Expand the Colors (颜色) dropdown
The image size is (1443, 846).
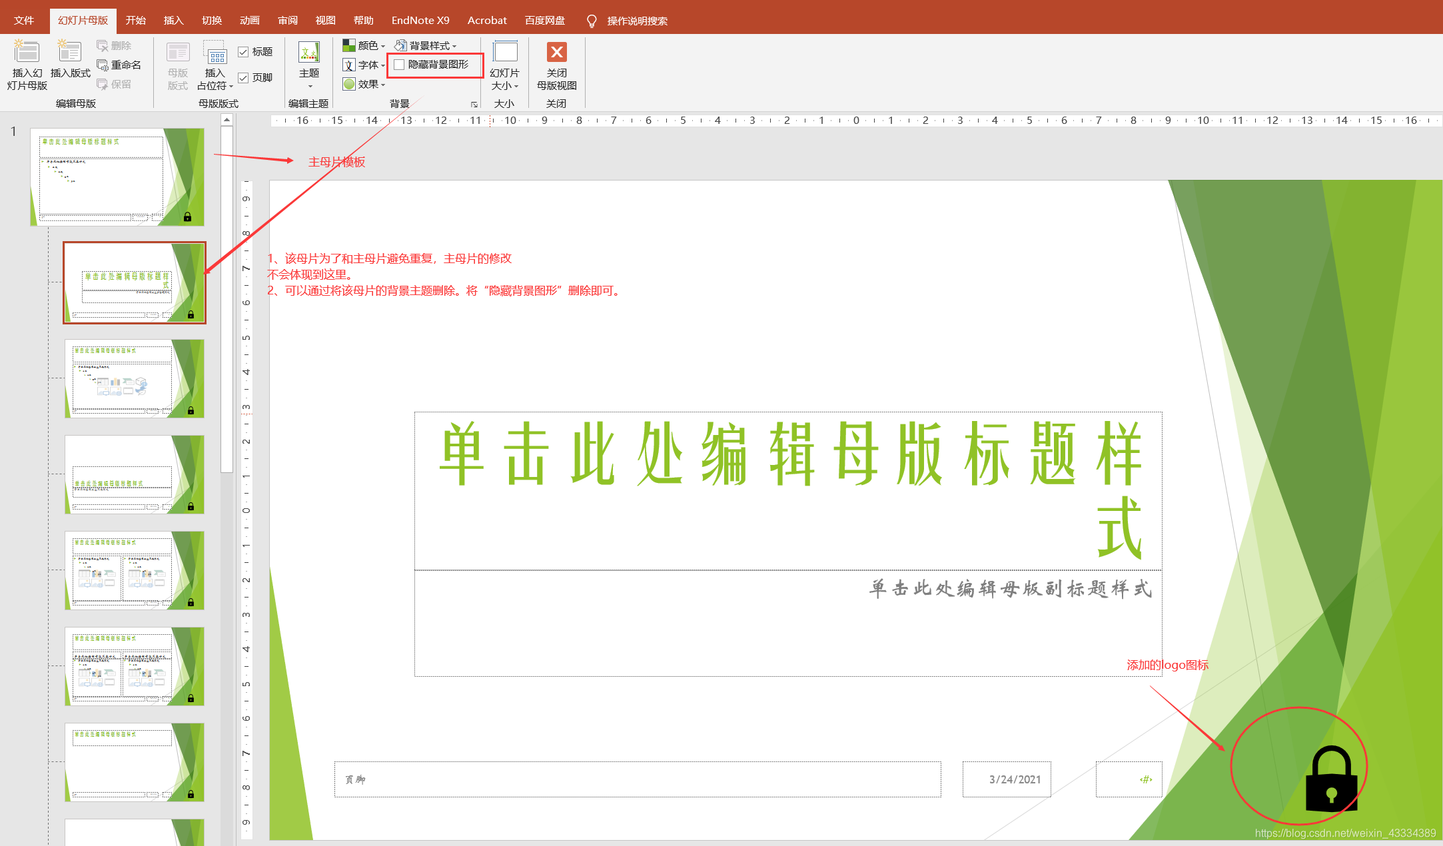[364, 45]
